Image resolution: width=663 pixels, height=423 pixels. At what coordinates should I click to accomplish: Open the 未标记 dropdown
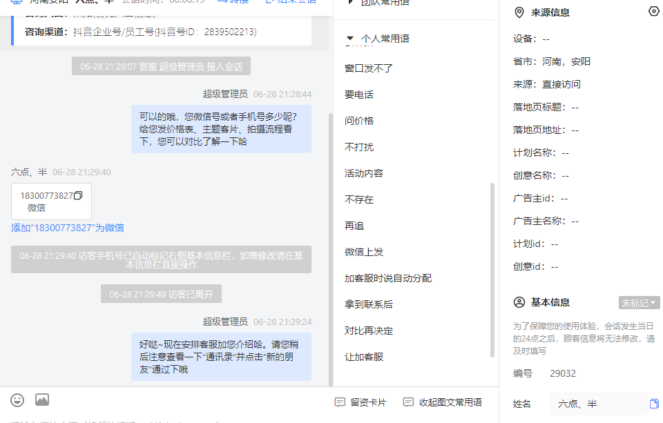[x=638, y=303]
